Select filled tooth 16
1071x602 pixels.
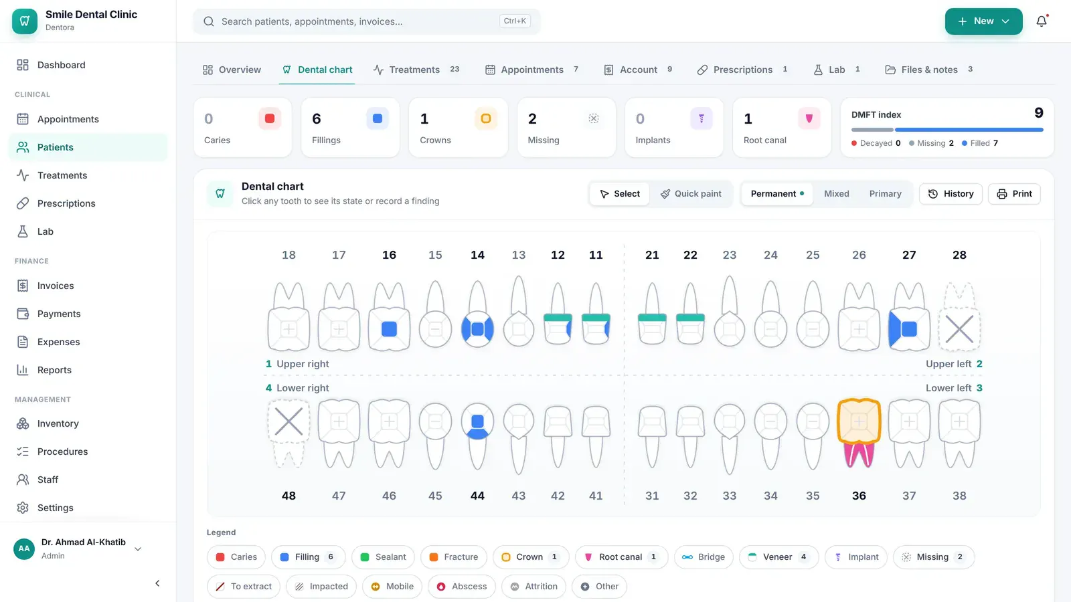click(389, 316)
